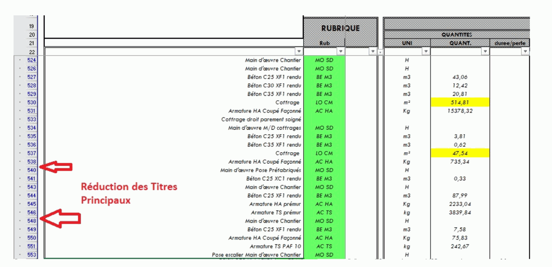Click the RUBRIQUE header cell
This screenshot has height=267, width=552.
tap(341, 28)
